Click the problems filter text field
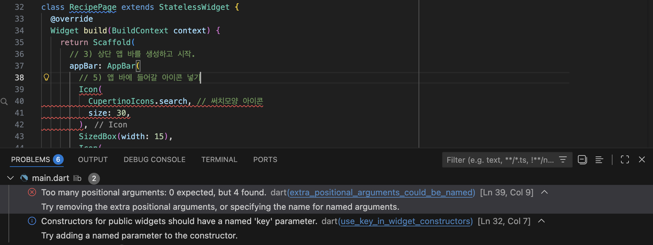This screenshot has height=245, width=653. click(500, 160)
